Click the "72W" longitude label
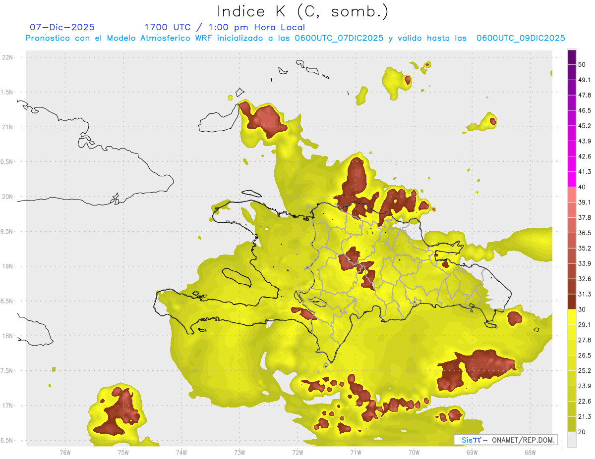 pyautogui.click(x=297, y=452)
